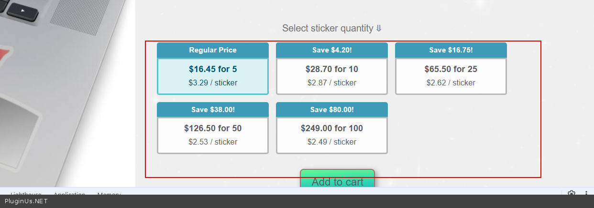Pick the $65.50 for 25 stickers option
The image size is (594, 208).
click(451, 76)
